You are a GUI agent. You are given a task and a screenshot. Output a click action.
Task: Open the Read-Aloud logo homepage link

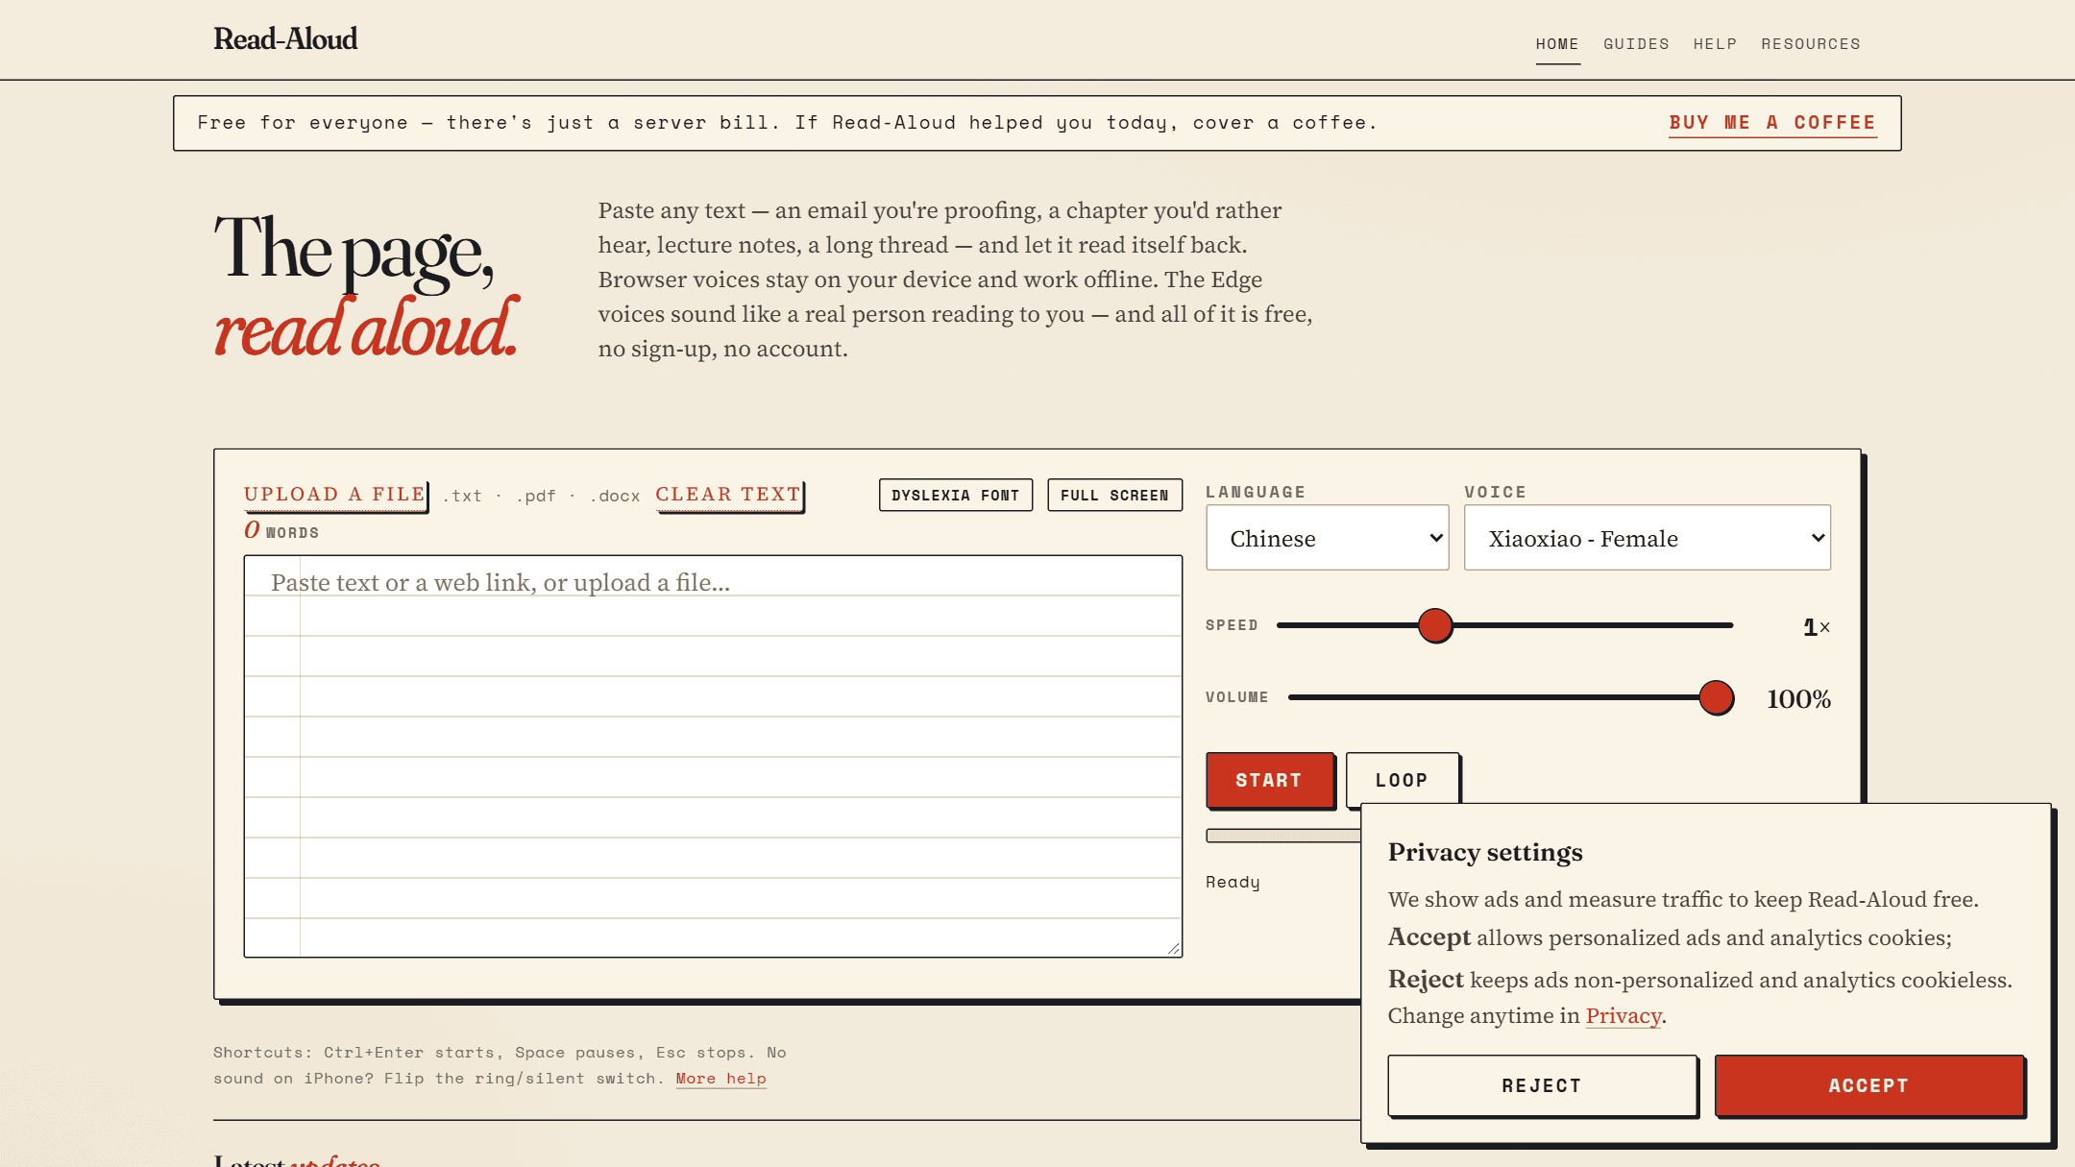pos(285,39)
